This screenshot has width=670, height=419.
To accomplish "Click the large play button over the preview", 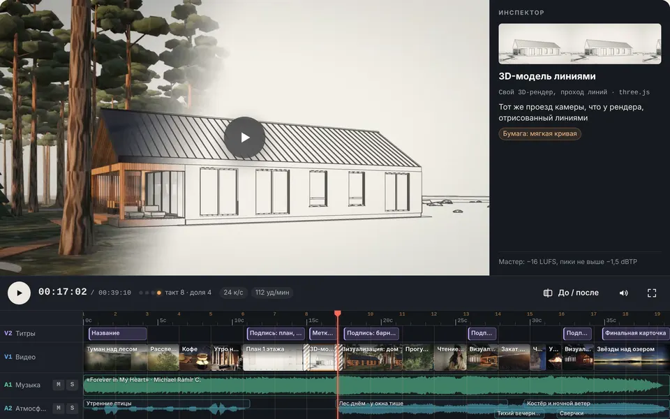I will 244,138.
